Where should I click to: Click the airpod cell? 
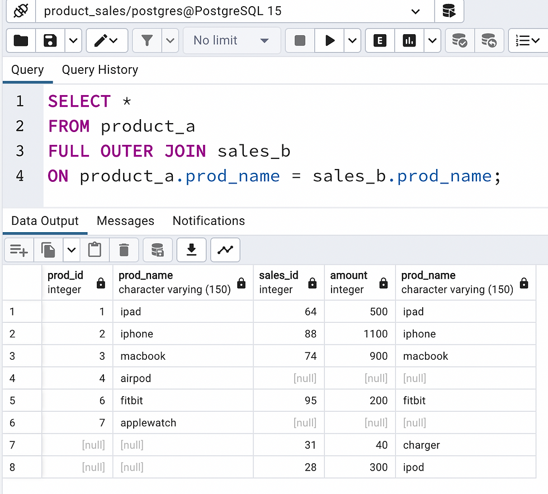pyautogui.click(x=183, y=378)
